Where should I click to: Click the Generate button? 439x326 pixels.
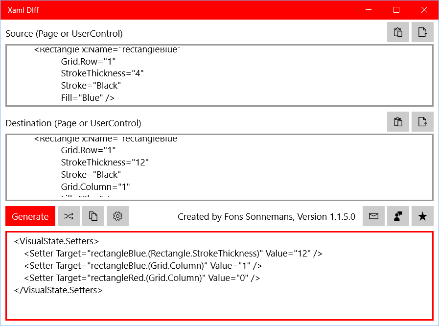coord(30,216)
